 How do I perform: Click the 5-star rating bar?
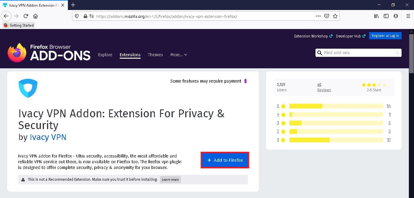(336, 106)
